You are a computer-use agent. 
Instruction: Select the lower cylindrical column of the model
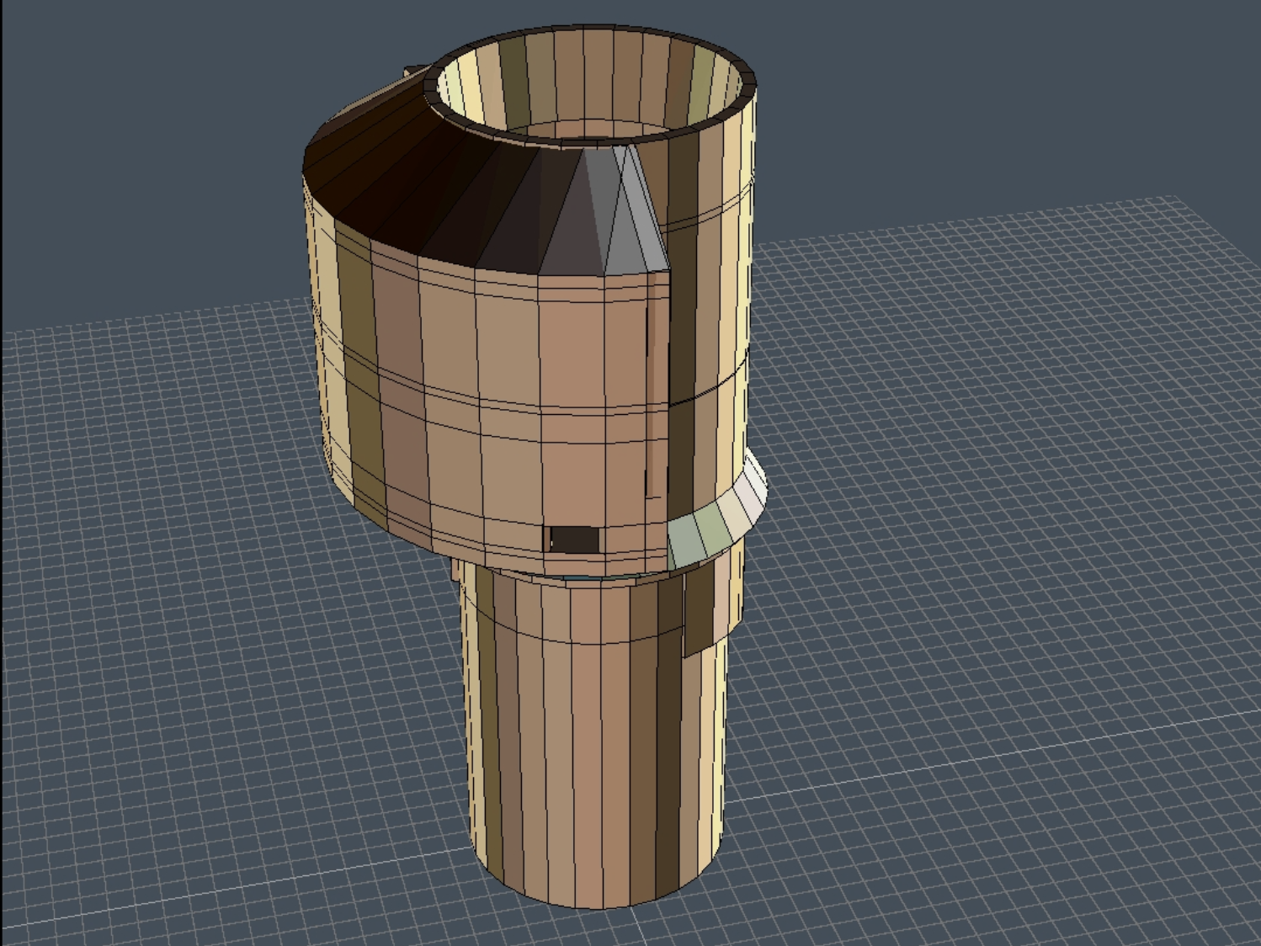tap(593, 732)
